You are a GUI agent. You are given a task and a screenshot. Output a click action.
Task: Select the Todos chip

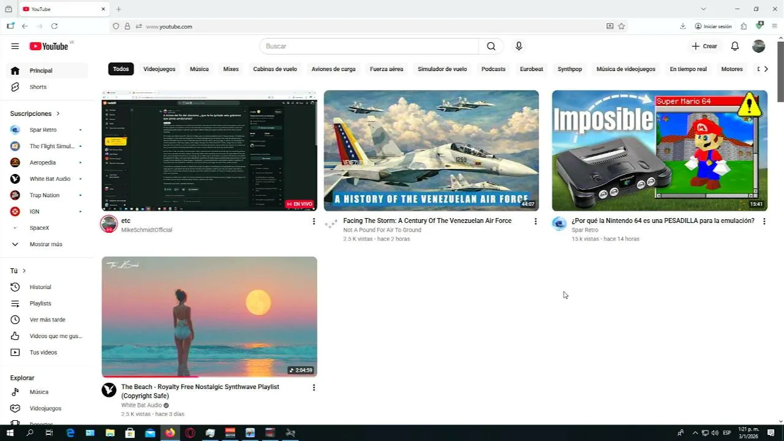(121, 69)
